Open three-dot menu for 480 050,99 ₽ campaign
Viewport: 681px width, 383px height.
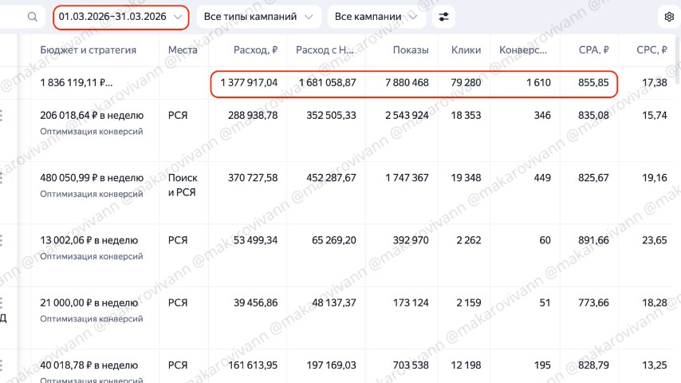[x=2, y=178]
